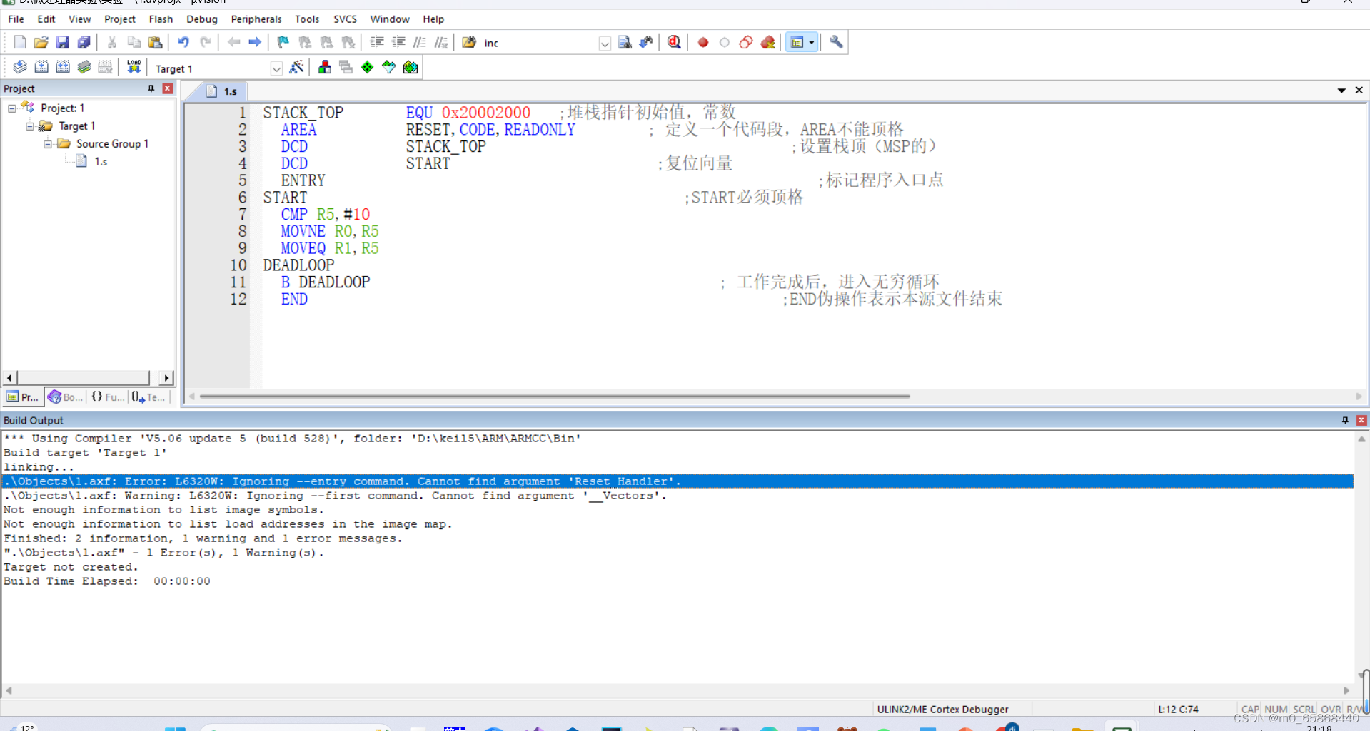This screenshot has width=1370, height=731.
Task: Disable current breakpoint with circle icon
Action: point(724,42)
